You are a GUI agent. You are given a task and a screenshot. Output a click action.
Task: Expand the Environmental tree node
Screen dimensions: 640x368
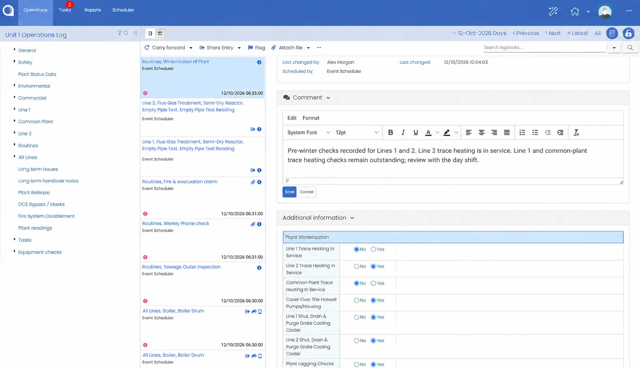14,86
